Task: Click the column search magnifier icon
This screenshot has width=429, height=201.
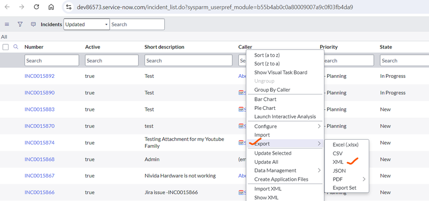Action: coord(16,47)
